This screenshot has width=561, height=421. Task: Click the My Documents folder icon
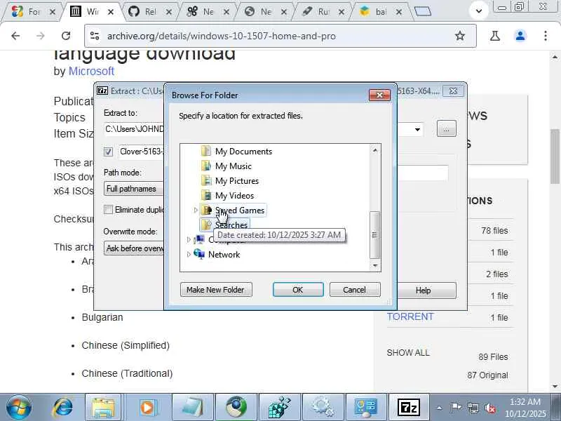click(206, 151)
